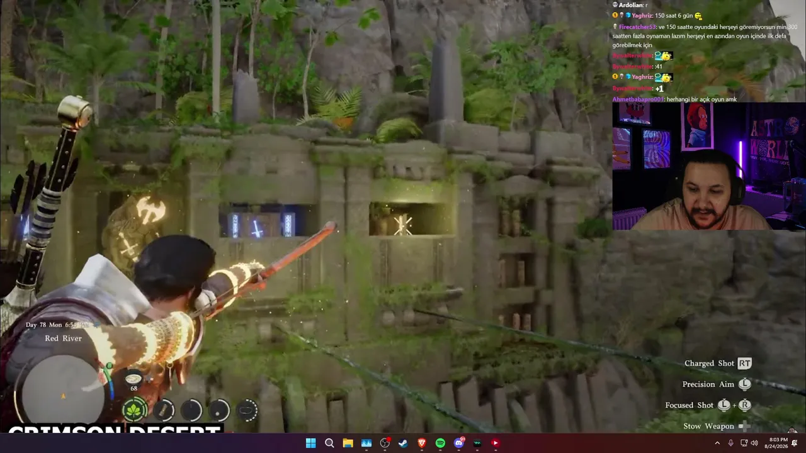
Task: Open the red play-button app in the taskbar
Action: 496,443
